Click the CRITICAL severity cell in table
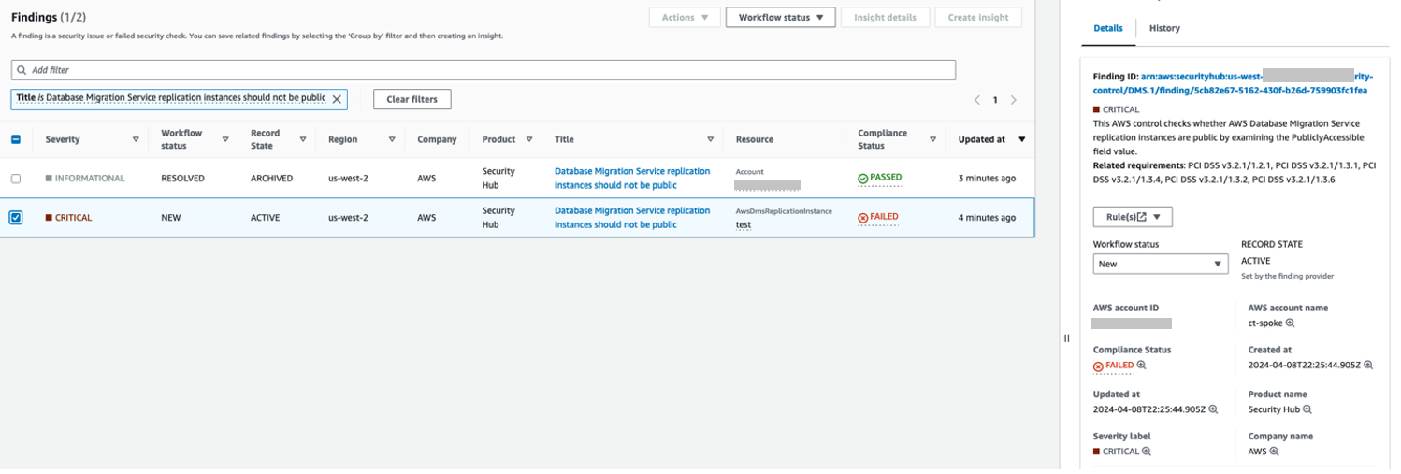Viewport: 1401px width, 474px height. 69,218
